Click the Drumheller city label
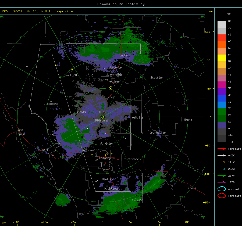The width and height of the screenshot is (242, 226). [158, 132]
